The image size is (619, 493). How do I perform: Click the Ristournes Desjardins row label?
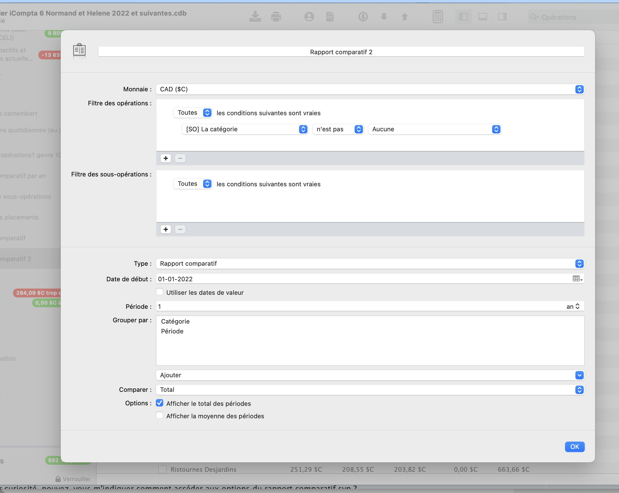[203, 469]
